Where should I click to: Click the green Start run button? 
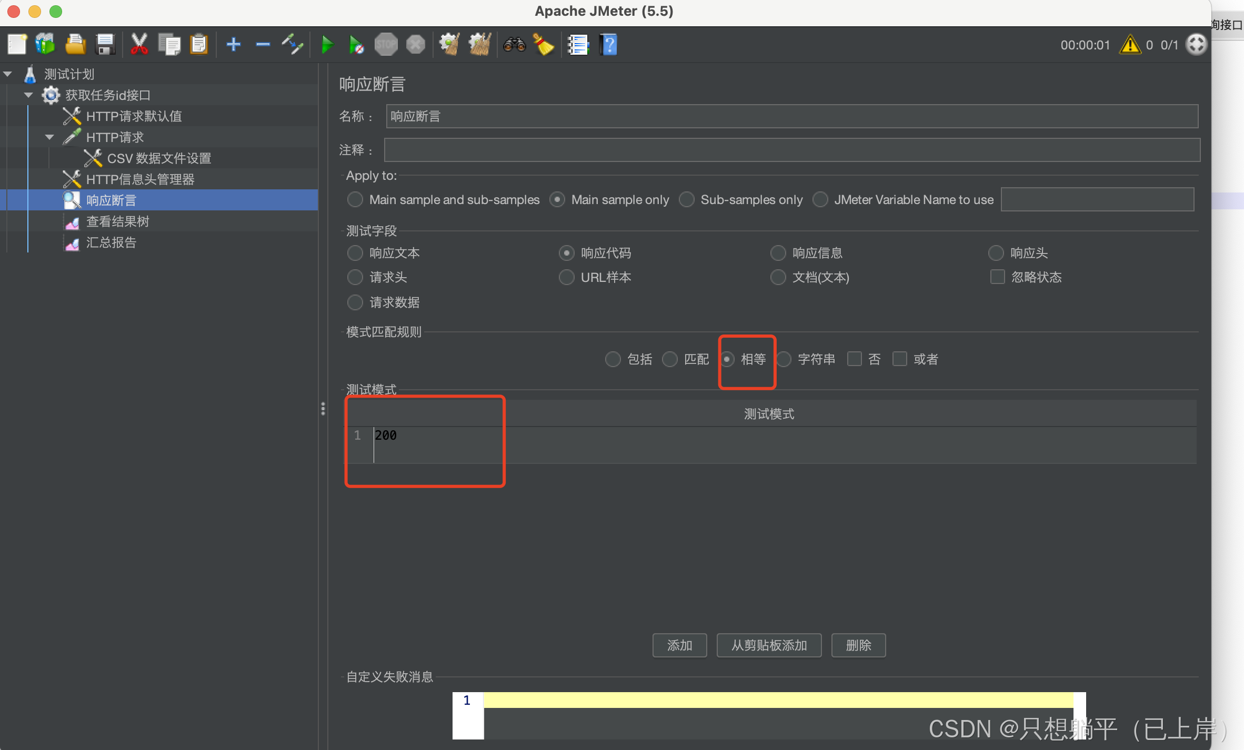pyautogui.click(x=327, y=45)
